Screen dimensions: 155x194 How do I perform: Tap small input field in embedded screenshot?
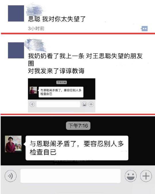pos(58,104)
